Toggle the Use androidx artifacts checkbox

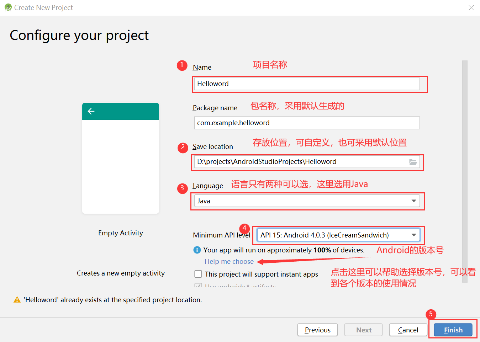198,286
